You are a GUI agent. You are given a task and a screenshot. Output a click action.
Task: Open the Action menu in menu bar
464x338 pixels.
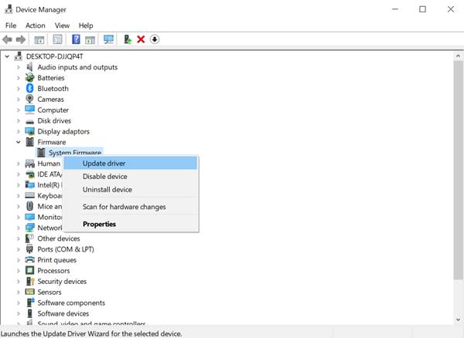[36, 25]
